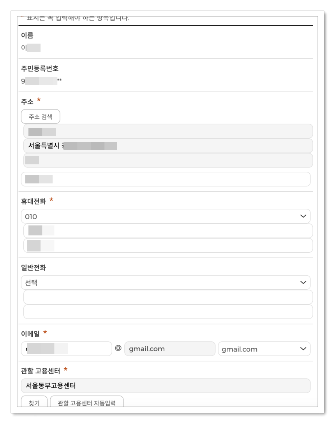335x424 pixels.
Task: Click the road address field starting with 서울특별시
Action: [167, 146]
